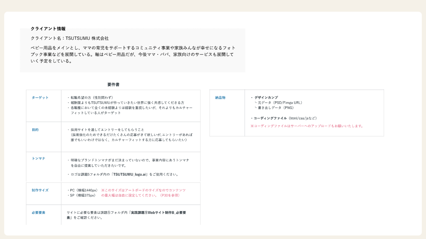
Task: Select the デザインカンプ bullet item
Action: point(266,98)
